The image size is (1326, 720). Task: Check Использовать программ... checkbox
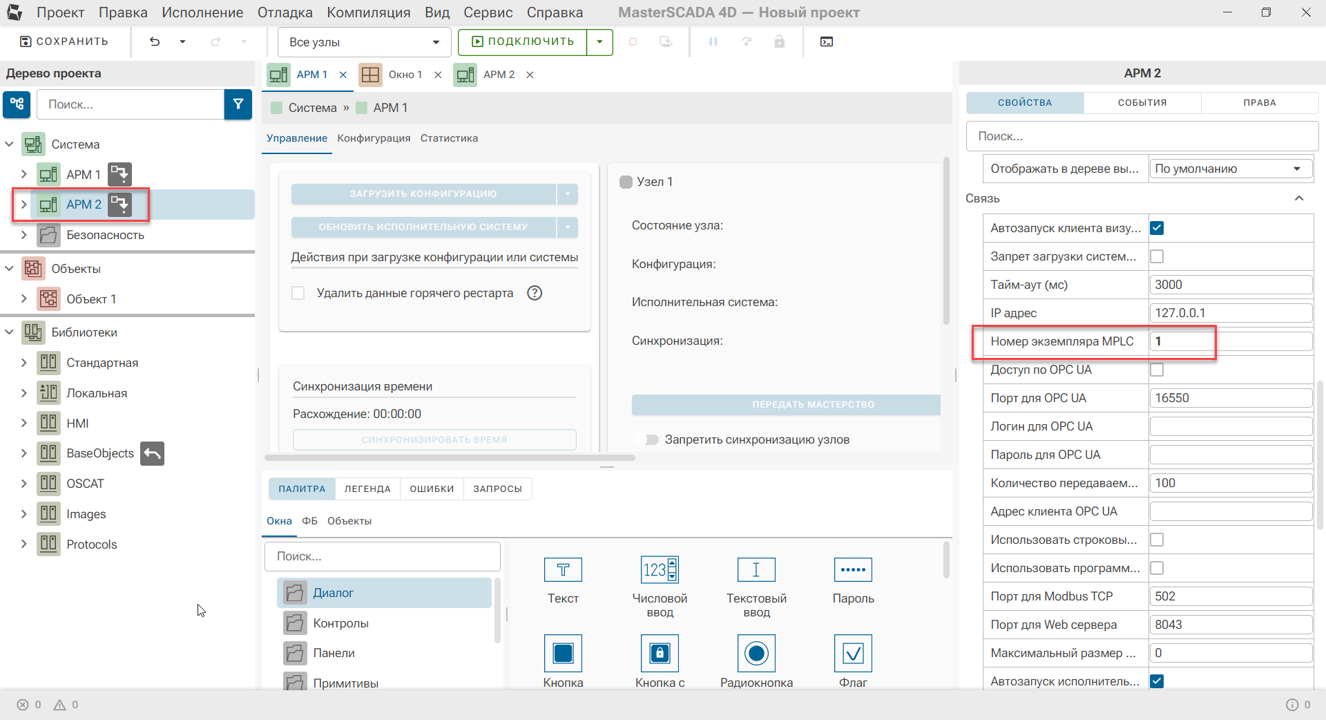point(1157,568)
